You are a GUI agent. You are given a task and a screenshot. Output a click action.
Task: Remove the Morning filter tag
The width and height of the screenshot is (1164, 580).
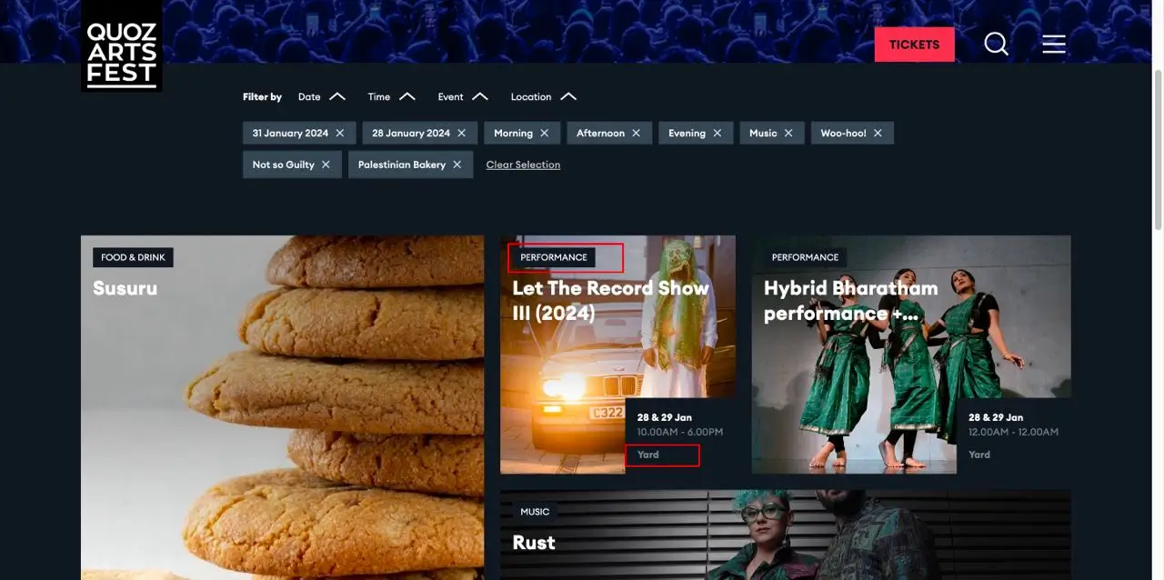coord(545,133)
